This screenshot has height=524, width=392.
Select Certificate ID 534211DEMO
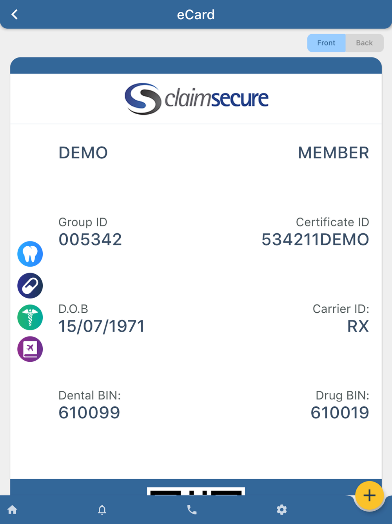(x=315, y=240)
